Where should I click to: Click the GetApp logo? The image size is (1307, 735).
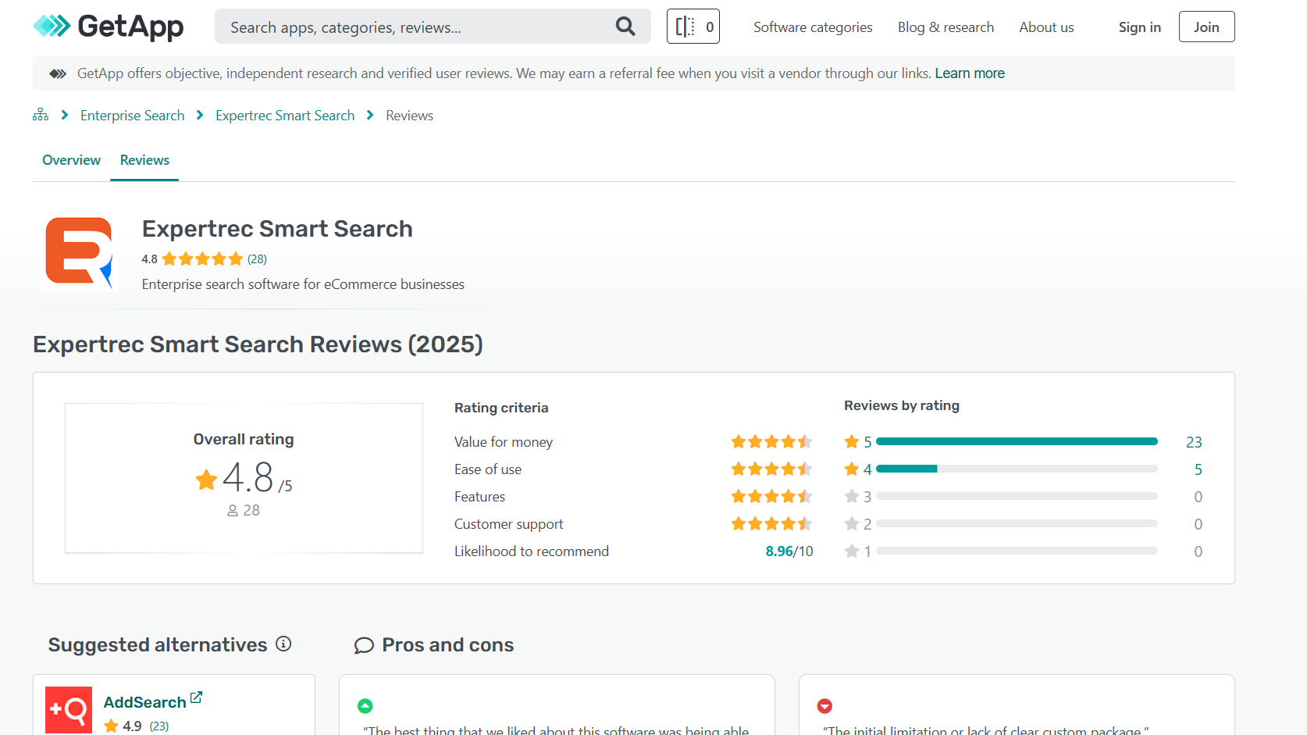108,27
